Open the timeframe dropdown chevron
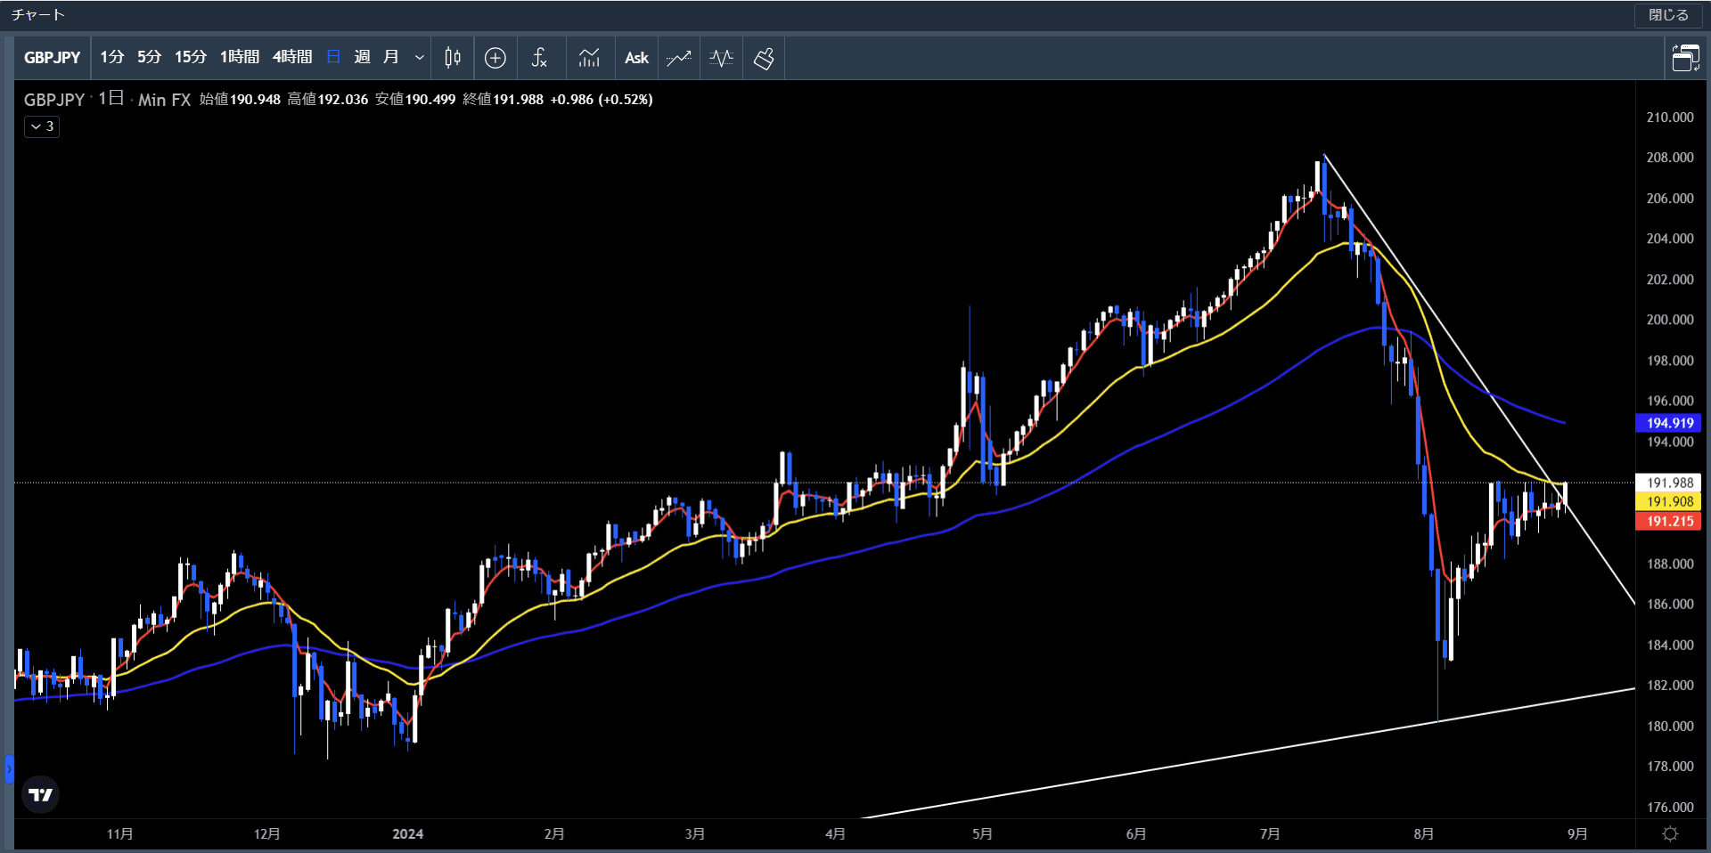 point(419,58)
